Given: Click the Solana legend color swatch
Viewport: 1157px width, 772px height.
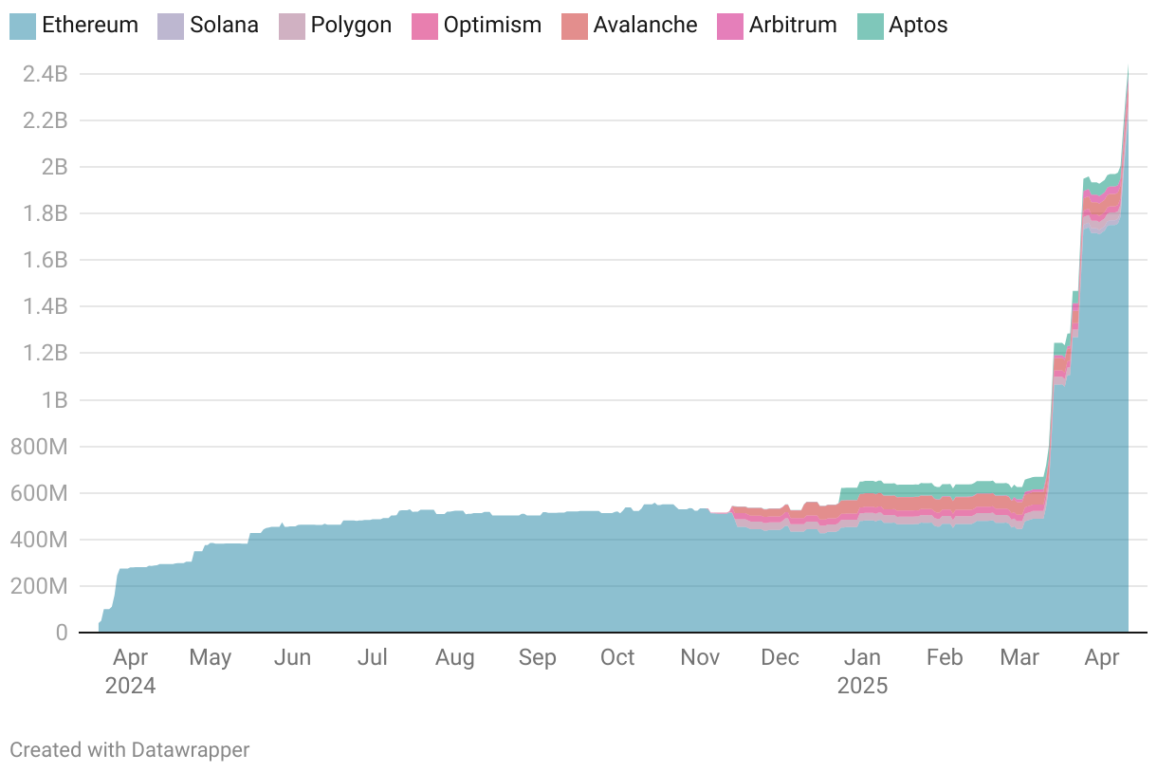Looking at the screenshot, I should coord(171,26).
